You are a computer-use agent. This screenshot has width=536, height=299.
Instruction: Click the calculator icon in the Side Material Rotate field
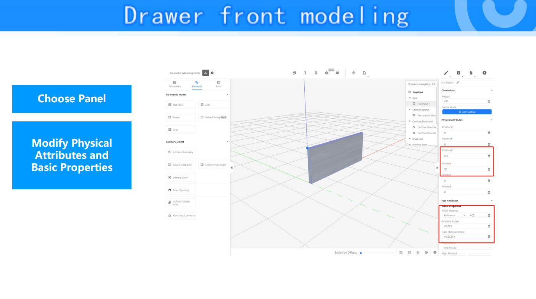489,237
